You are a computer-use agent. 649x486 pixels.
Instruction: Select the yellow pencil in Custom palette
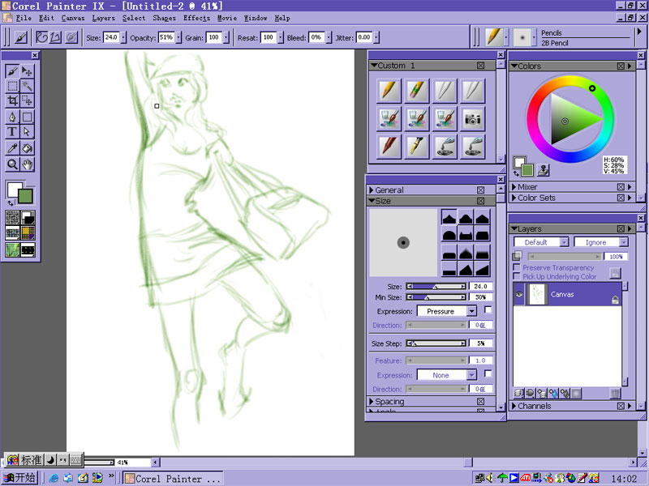[x=389, y=91]
